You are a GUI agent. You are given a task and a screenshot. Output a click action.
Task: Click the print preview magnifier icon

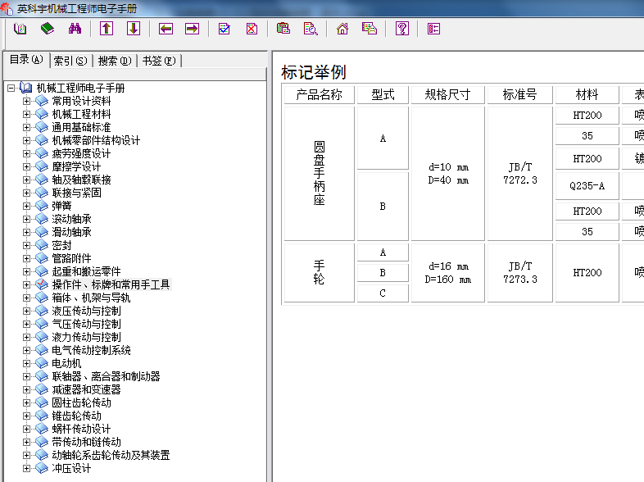coord(311,29)
